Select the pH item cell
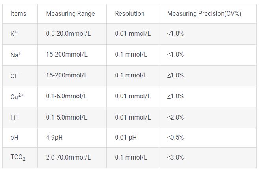 tap(14, 138)
